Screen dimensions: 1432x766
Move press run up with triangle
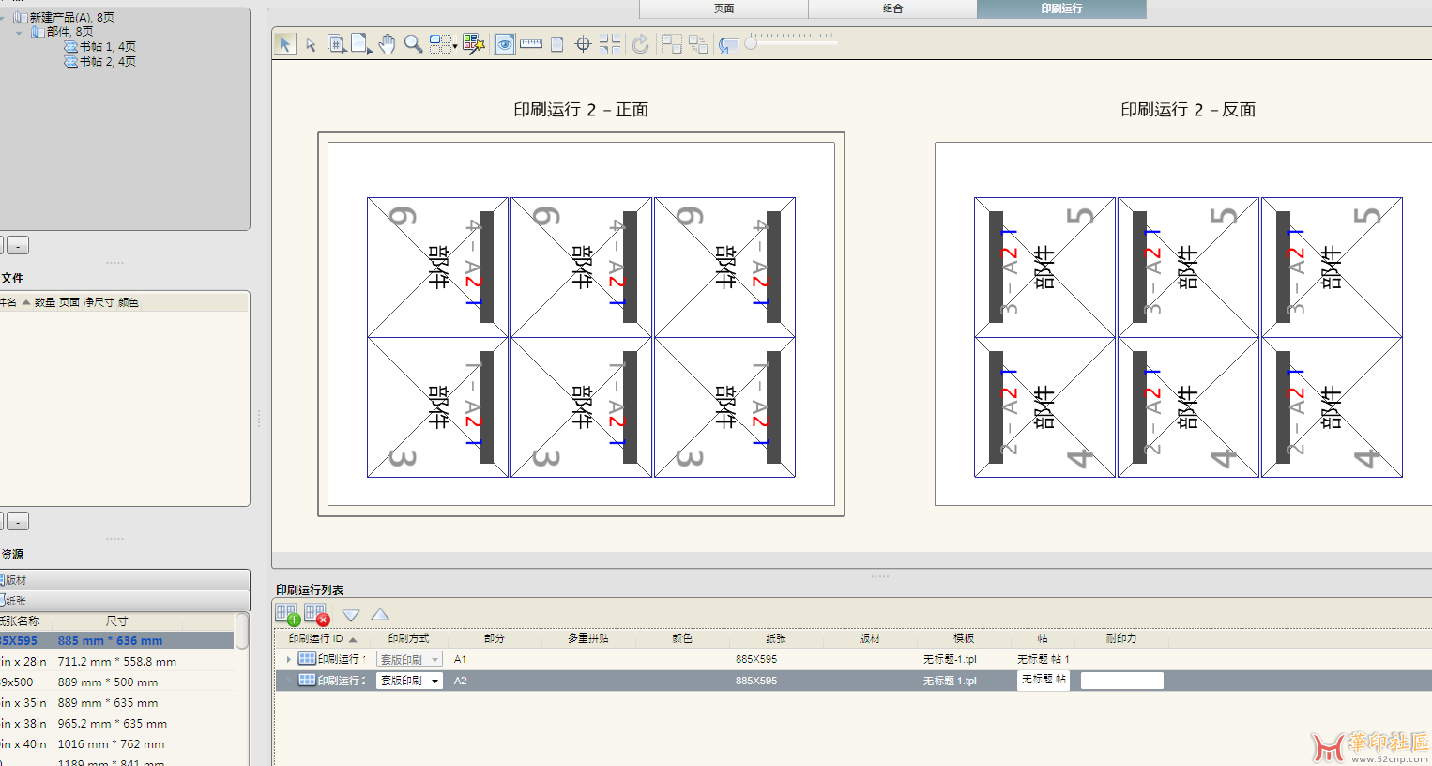380,614
